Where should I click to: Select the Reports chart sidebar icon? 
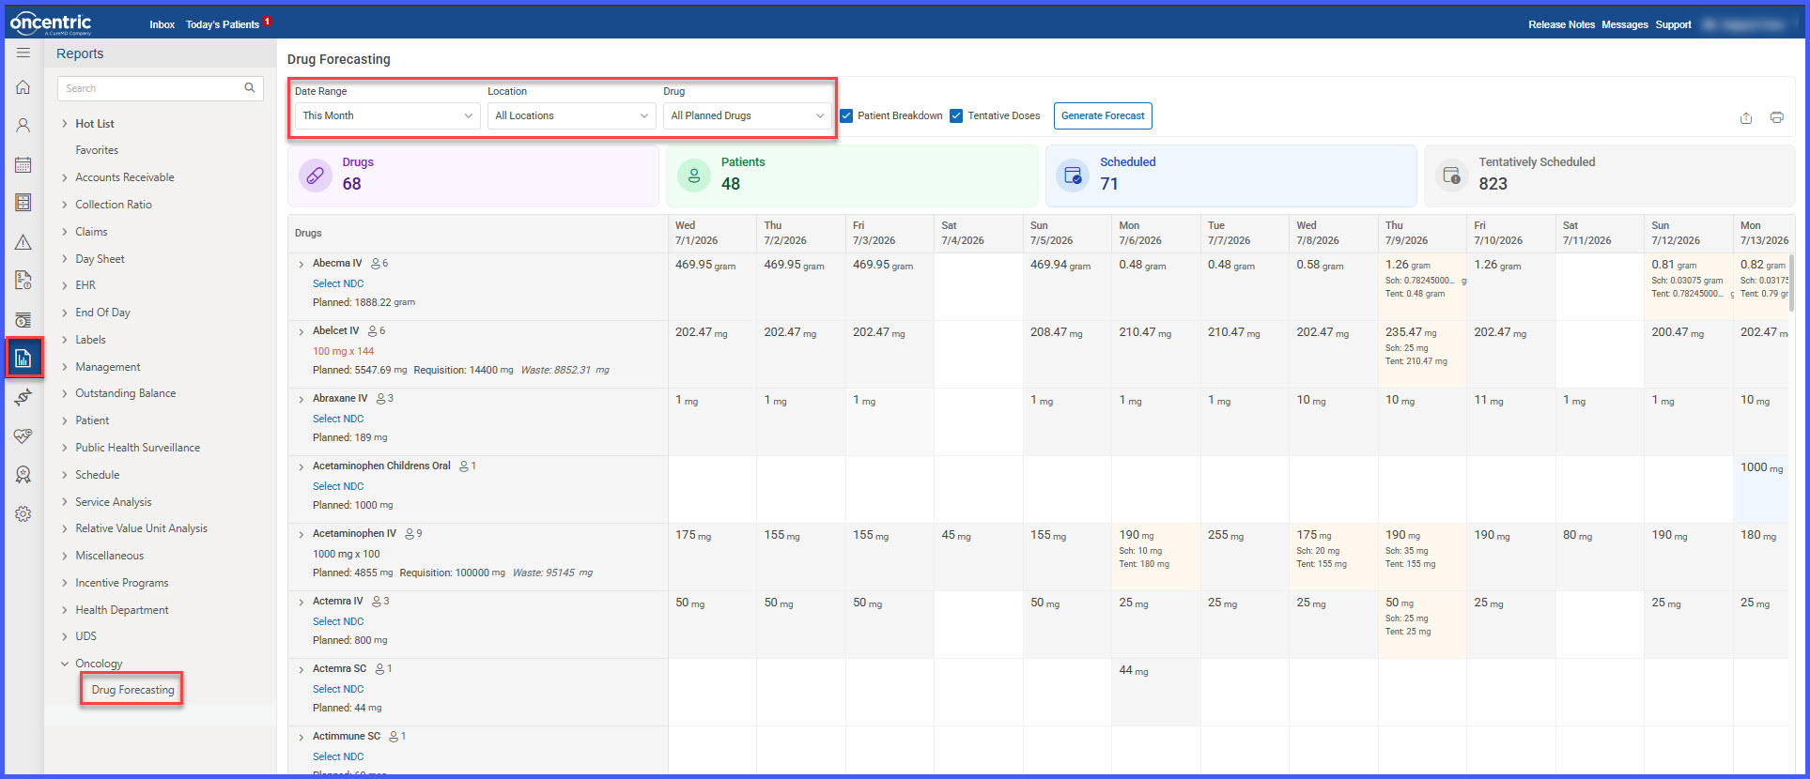[x=23, y=358]
